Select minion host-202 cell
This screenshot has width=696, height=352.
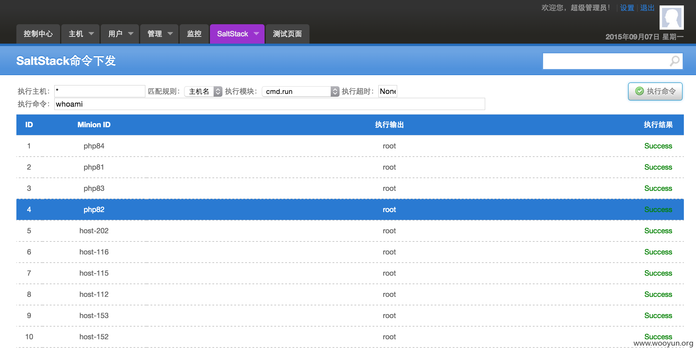coord(94,231)
